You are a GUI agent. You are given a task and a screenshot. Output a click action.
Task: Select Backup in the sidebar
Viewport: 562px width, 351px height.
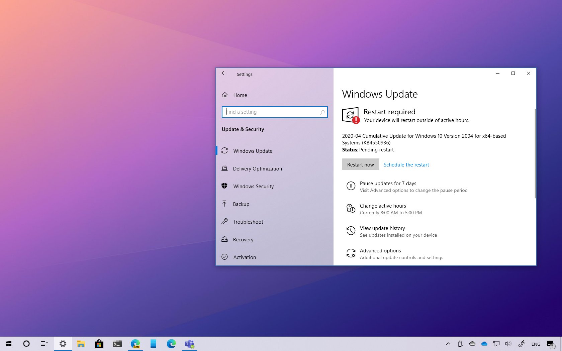(x=241, y=204)
